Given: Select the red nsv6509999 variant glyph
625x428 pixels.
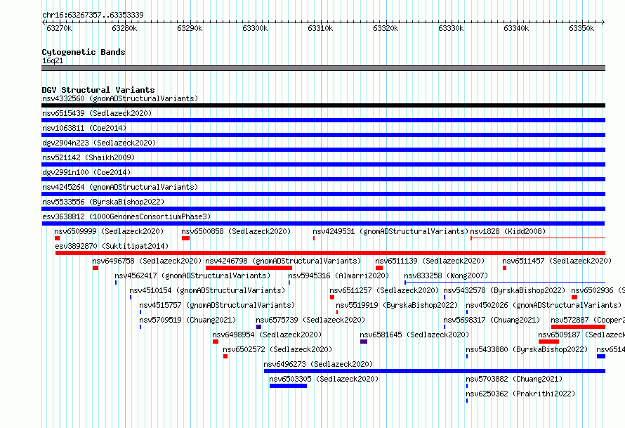Looking at the screenshot, I should click(58, 238).
